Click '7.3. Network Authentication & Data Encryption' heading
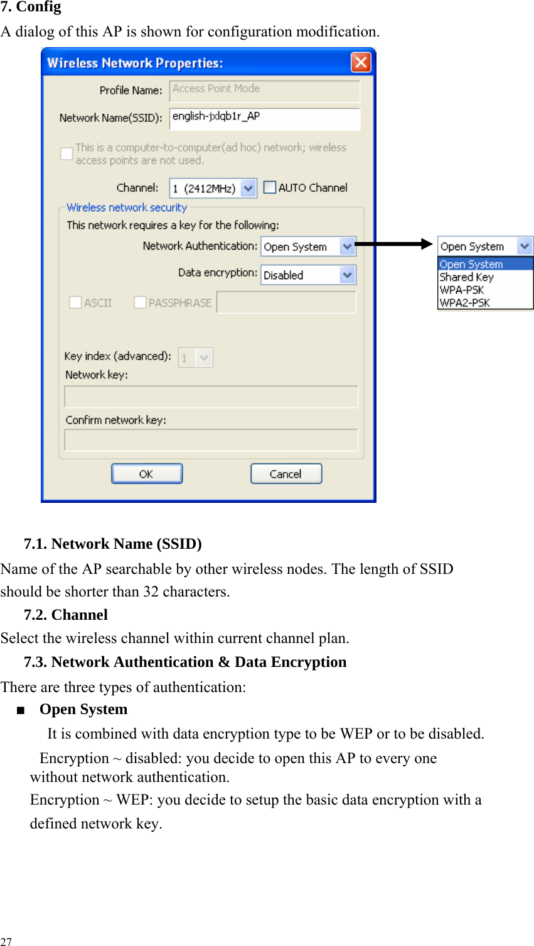Screen dimensions: 534x946 [x=185, y=662]
